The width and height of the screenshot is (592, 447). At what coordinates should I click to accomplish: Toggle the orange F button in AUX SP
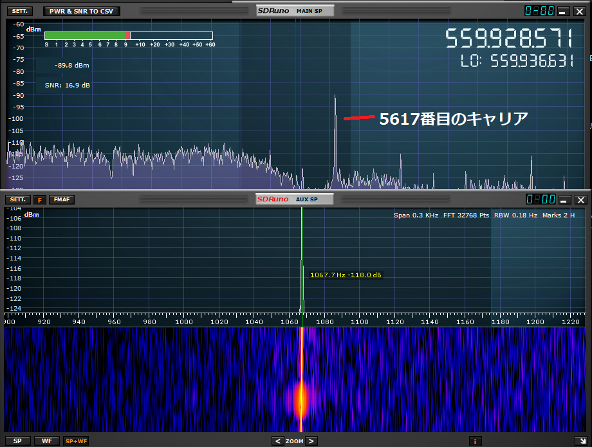[40, 200]
